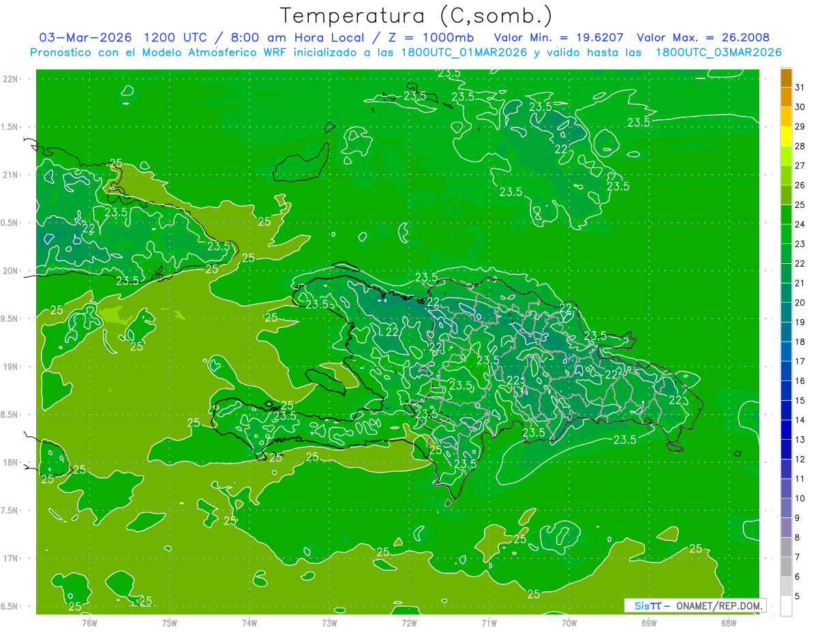Screen dimensions: 818x632
Task: Click the WRF model forecast description line
Action: pos(406,52)
